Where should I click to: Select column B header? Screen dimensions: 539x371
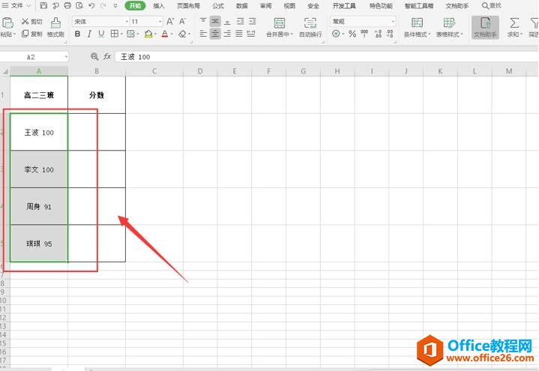point(97,71)
